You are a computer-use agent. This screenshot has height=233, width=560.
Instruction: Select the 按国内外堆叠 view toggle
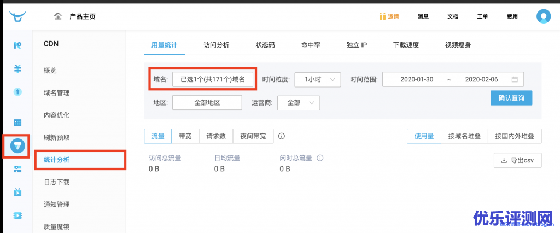click(515, 136)
